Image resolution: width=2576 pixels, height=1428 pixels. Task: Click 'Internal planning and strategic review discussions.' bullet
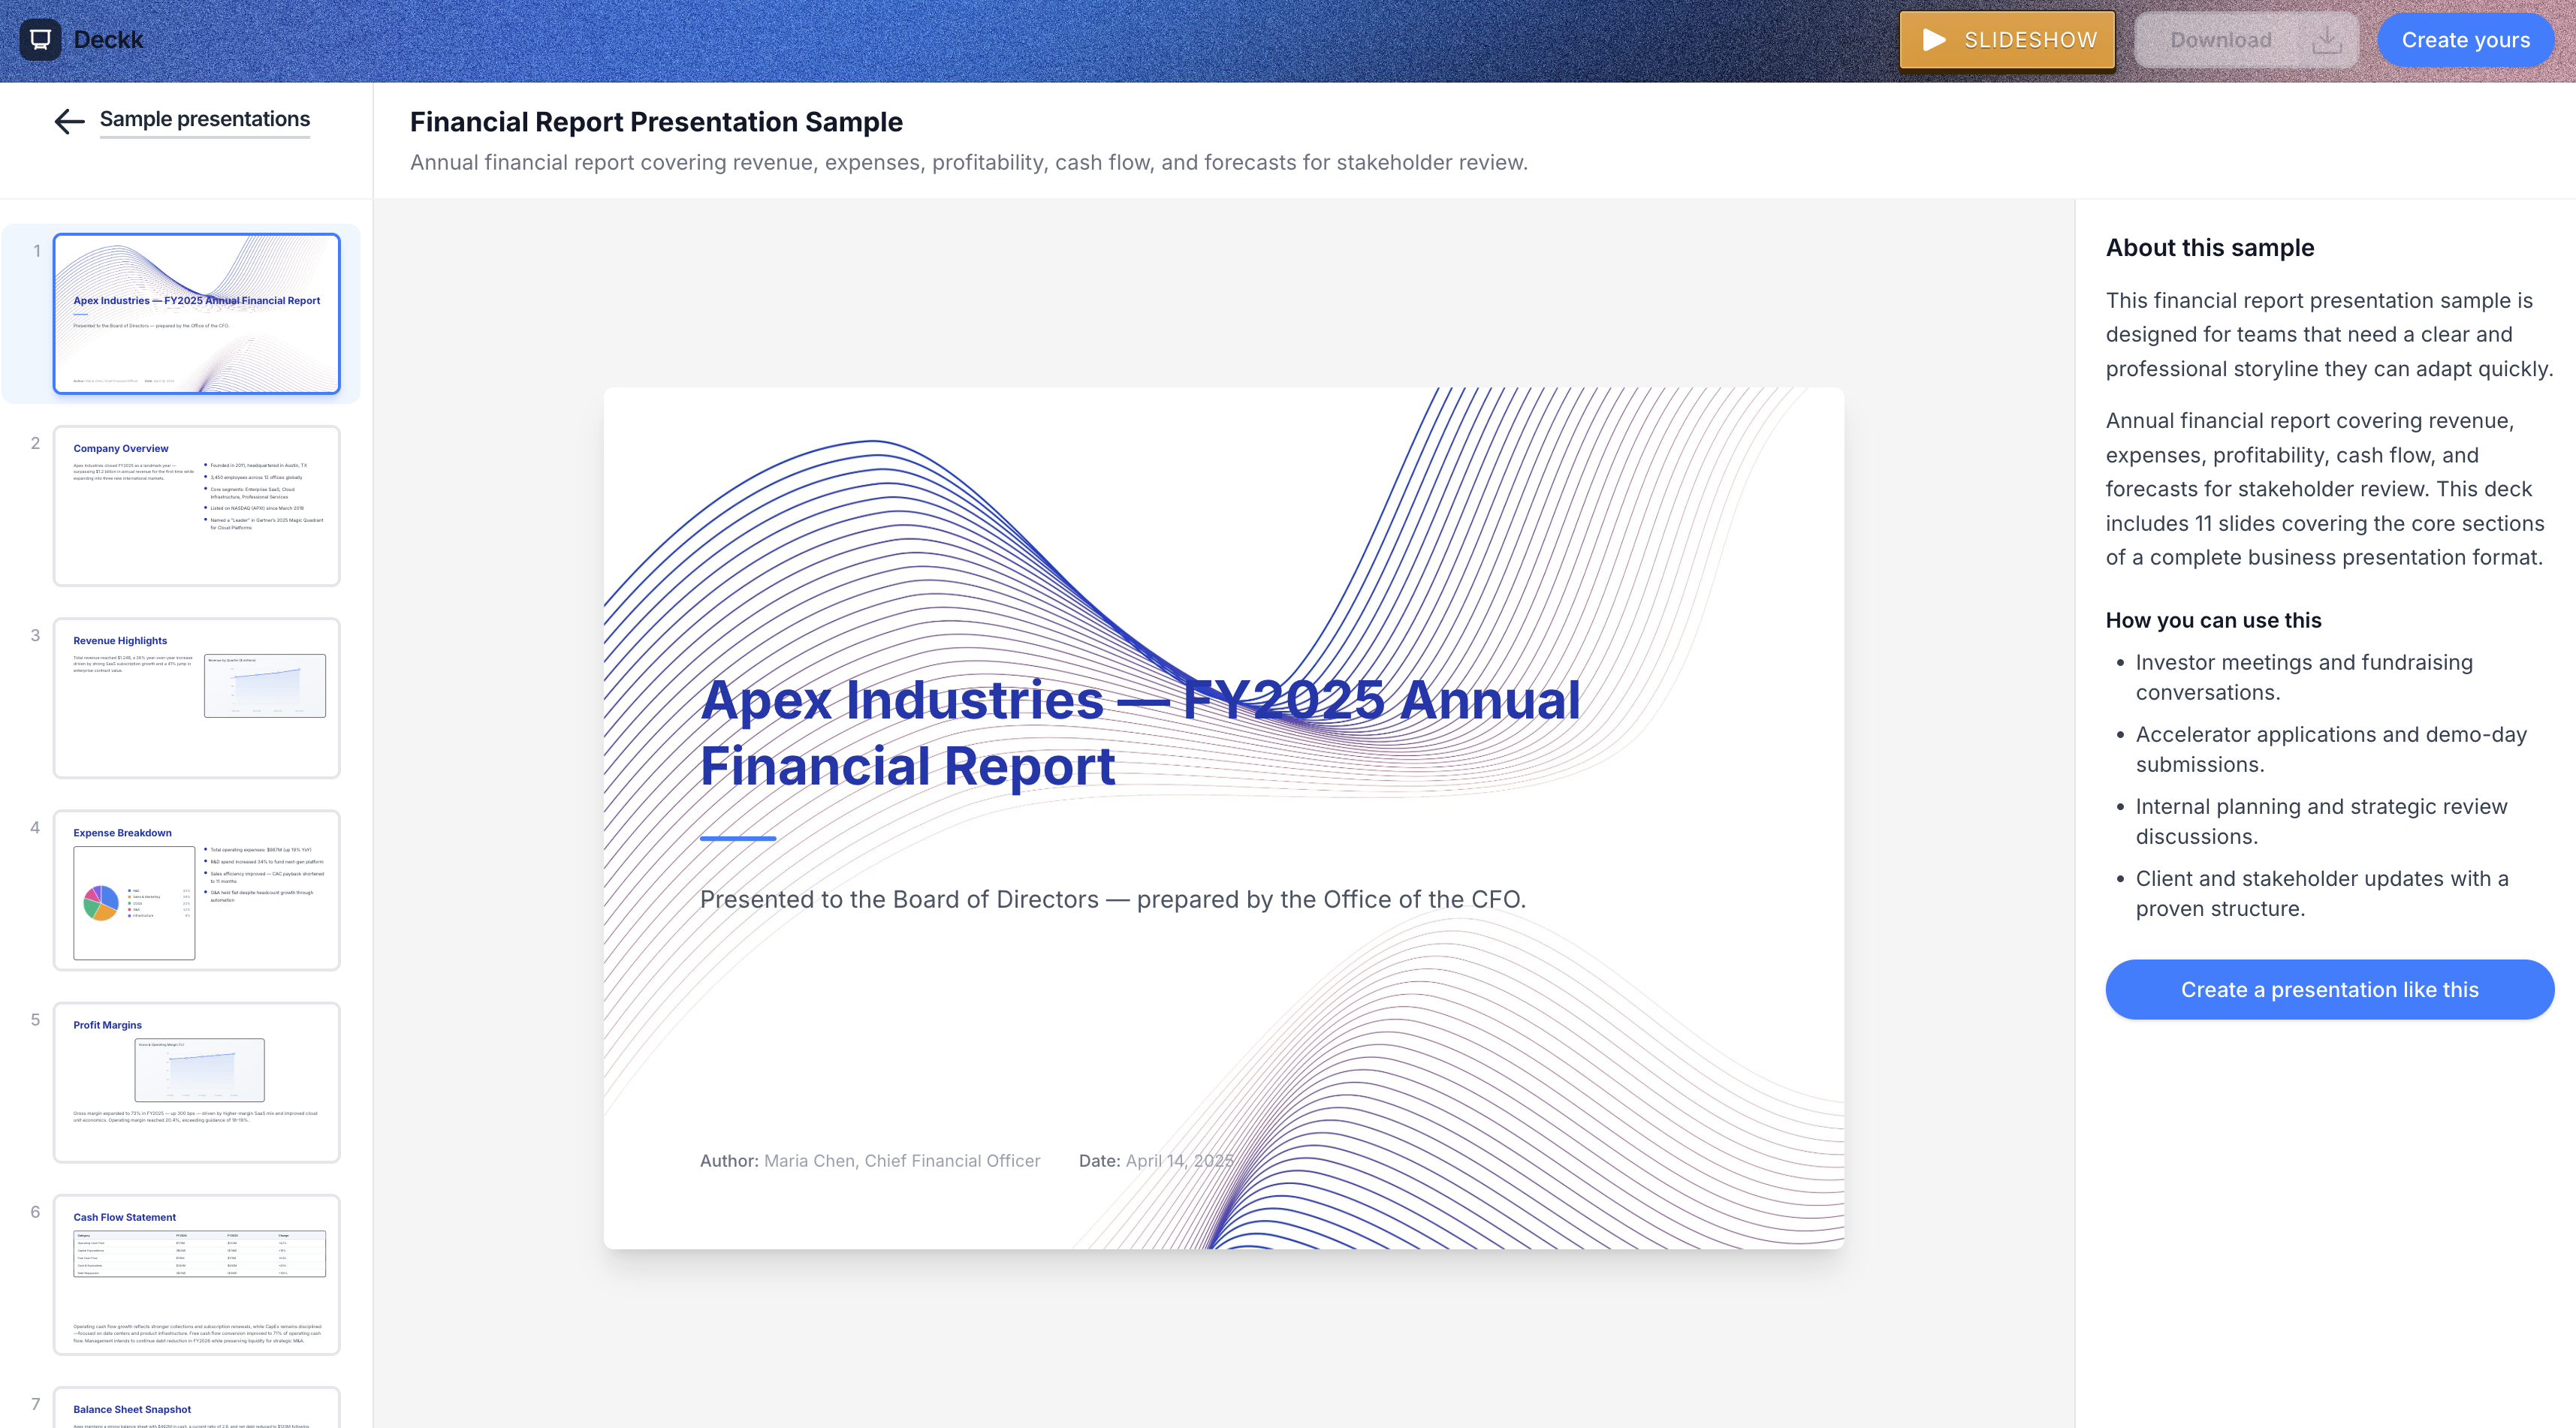tap(2321, 821)
